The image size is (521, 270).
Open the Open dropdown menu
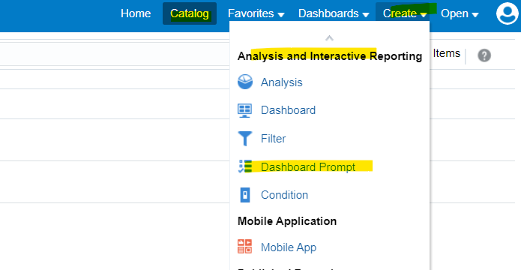460,13
